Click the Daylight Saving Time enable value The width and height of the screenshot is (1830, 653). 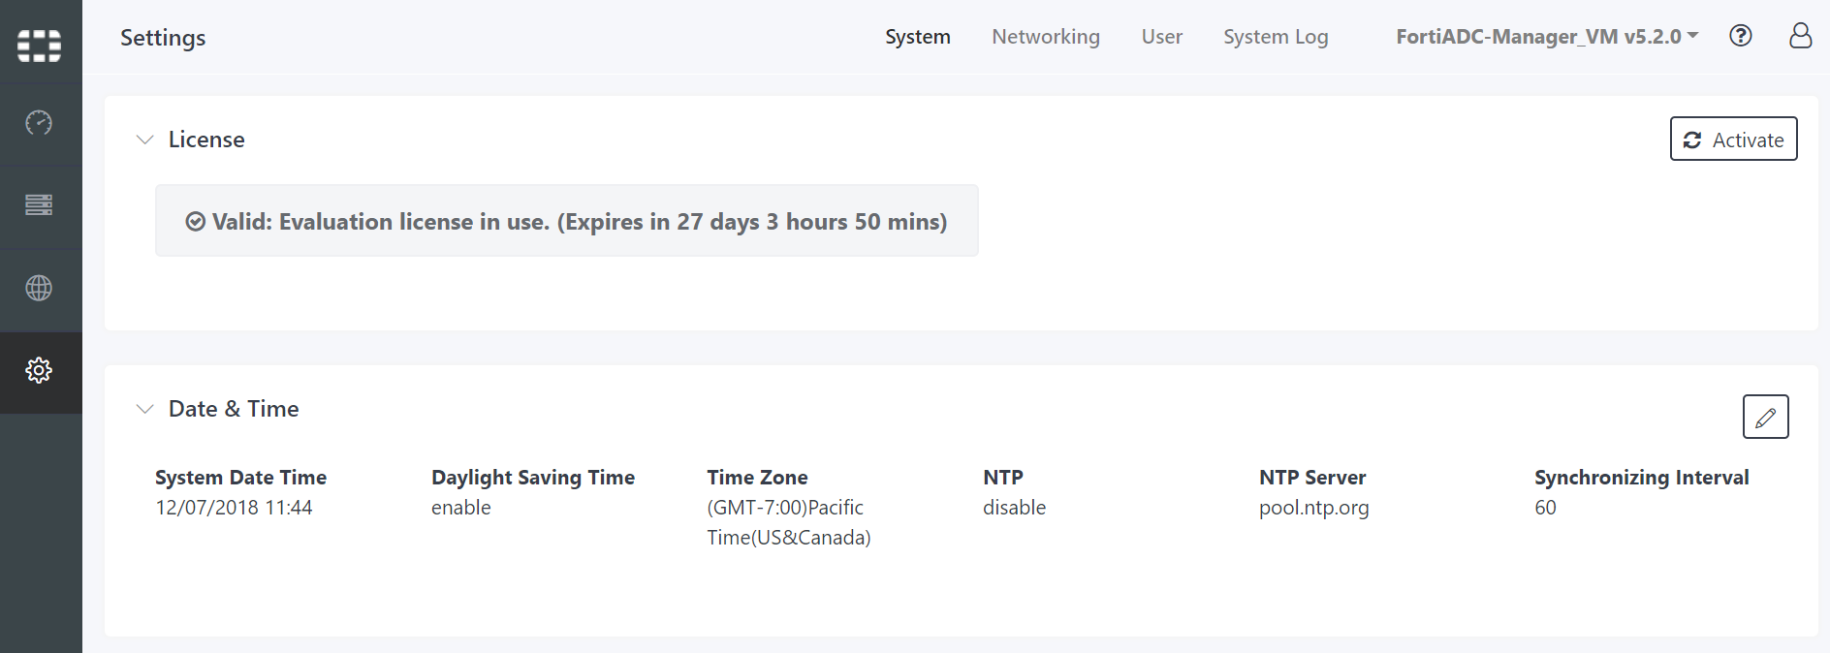coord(460,508)
